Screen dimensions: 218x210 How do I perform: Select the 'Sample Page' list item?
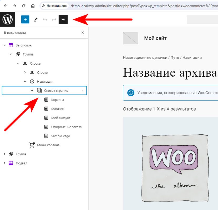pyautogui.click(x=60, y=136)
